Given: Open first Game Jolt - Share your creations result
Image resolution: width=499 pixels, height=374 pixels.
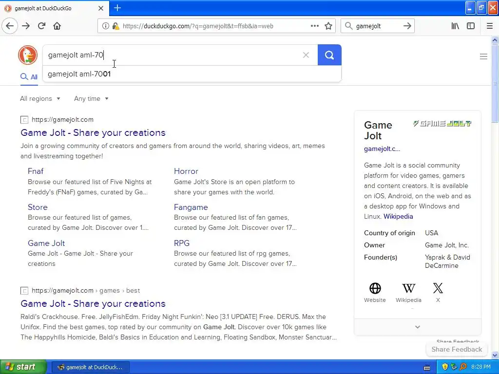Looking at the screenshot, I should click(93, 132).
